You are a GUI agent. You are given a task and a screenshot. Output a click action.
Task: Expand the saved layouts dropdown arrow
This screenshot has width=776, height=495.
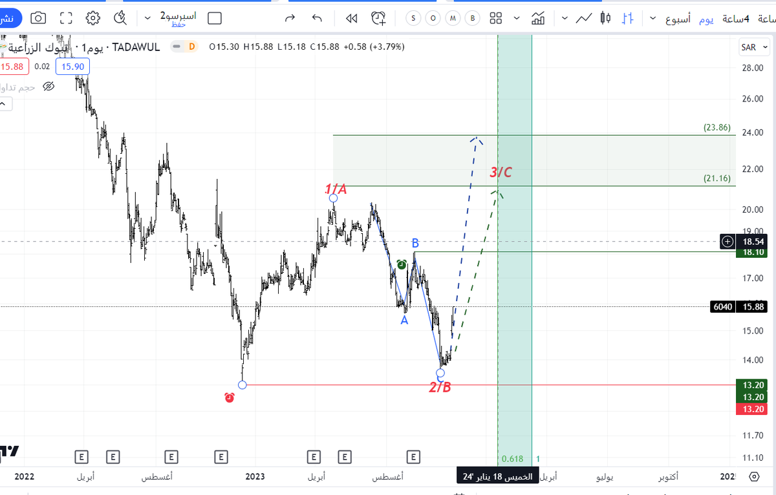(x=149, y=18)
